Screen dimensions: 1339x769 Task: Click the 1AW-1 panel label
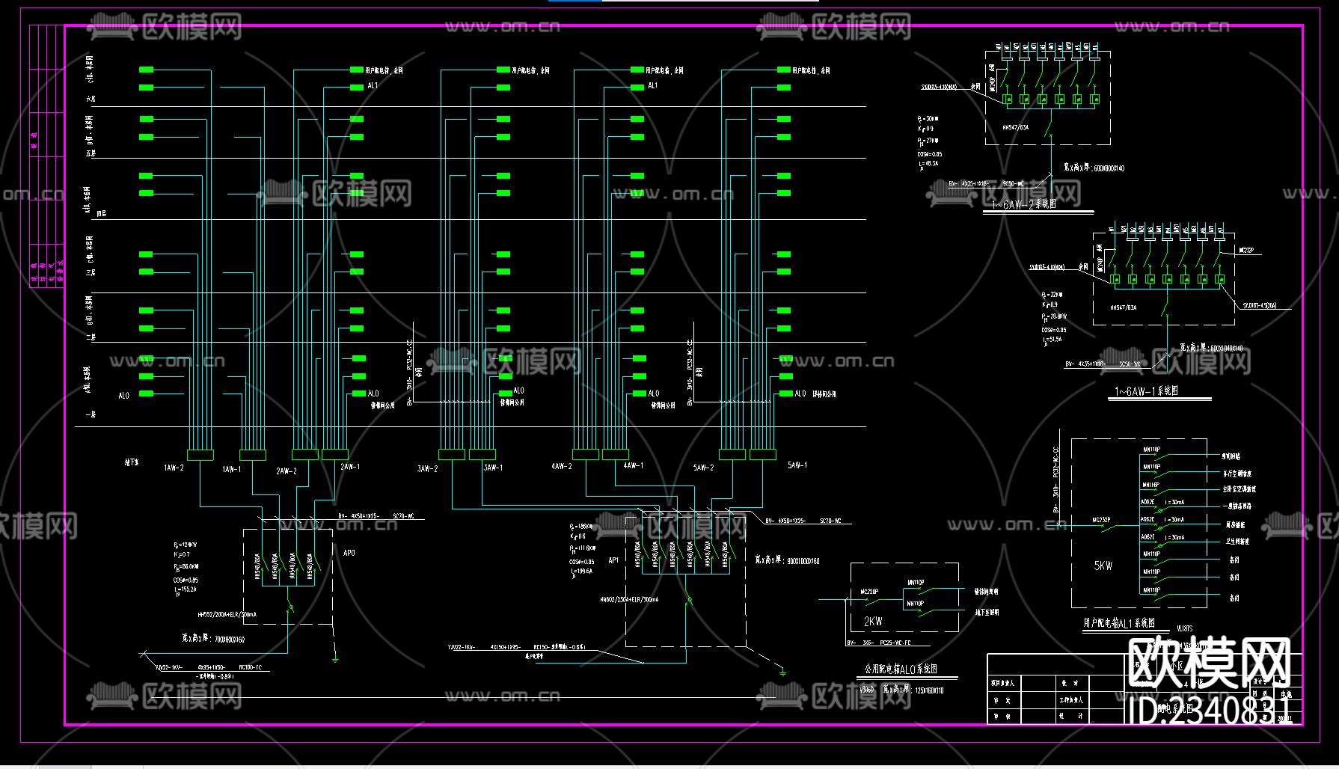tap(232, 470)
